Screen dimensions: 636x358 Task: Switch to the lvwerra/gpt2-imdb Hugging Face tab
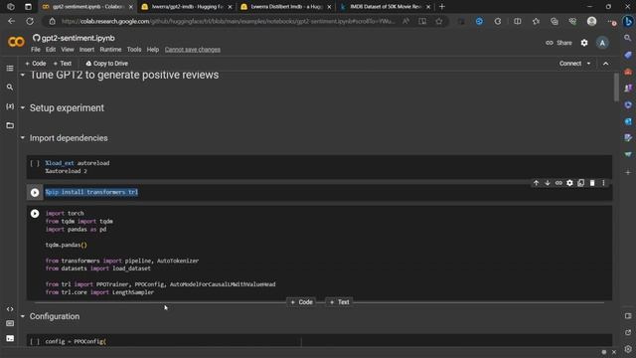tap(186, 7)
